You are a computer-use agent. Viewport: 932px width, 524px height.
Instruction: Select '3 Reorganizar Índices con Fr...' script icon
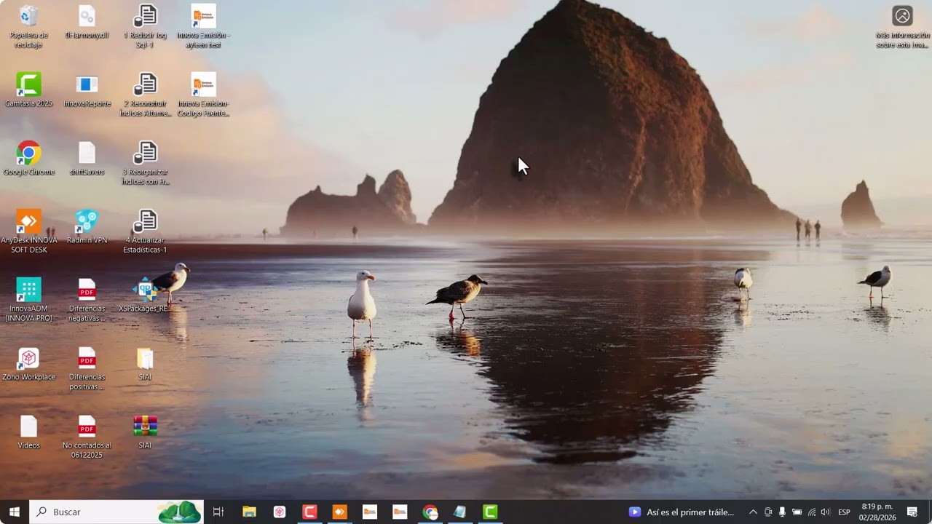[146, 163]
